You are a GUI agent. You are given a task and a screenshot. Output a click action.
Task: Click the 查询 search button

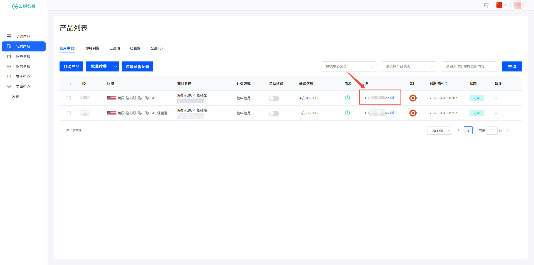coord(512,67)
